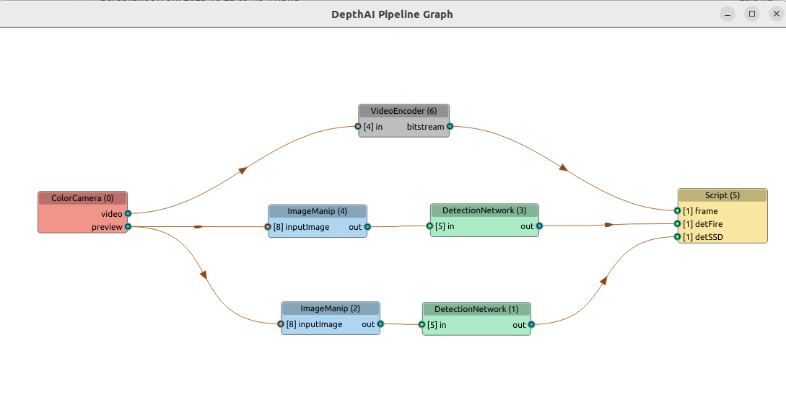Click the ColorCamera preview output port
Viewport: 786px width, 397px height.
coord(128,226)
